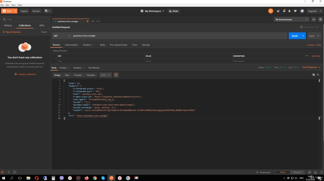The width and height of the screenshot is (324, 181).
Task: Open the request Body tab
Action: tap(103, 45)
